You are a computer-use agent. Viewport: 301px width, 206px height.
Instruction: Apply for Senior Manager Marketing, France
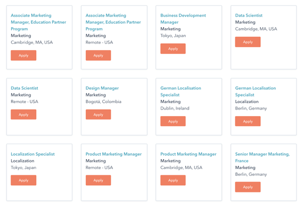click(248, 187)
